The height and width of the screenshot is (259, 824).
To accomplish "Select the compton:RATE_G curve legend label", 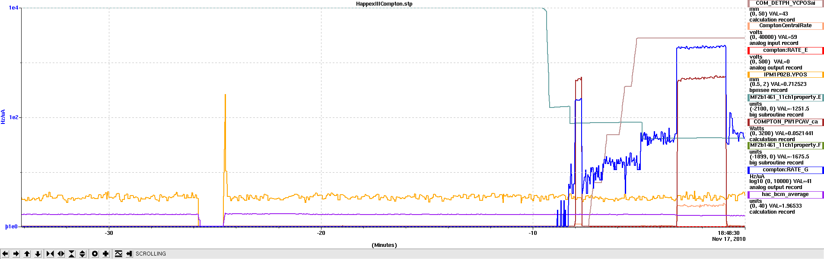I will click(x=786, y=170).
